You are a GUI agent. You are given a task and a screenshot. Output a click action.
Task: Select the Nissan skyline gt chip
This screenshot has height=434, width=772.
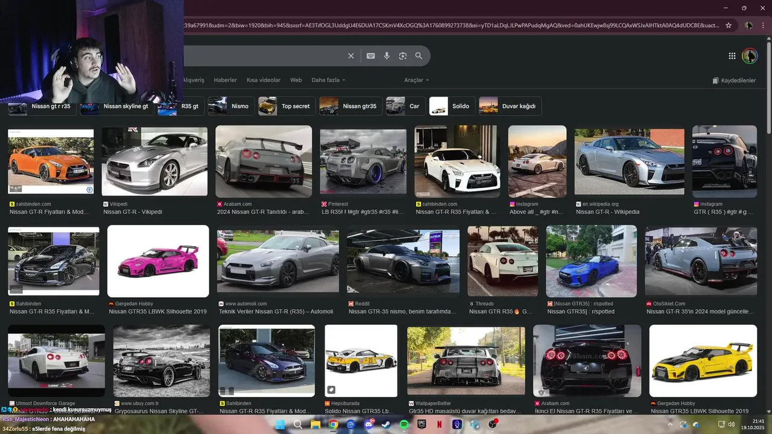(117, 106)
